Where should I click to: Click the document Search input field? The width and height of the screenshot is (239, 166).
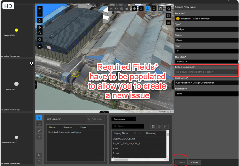tap(128, 126)
